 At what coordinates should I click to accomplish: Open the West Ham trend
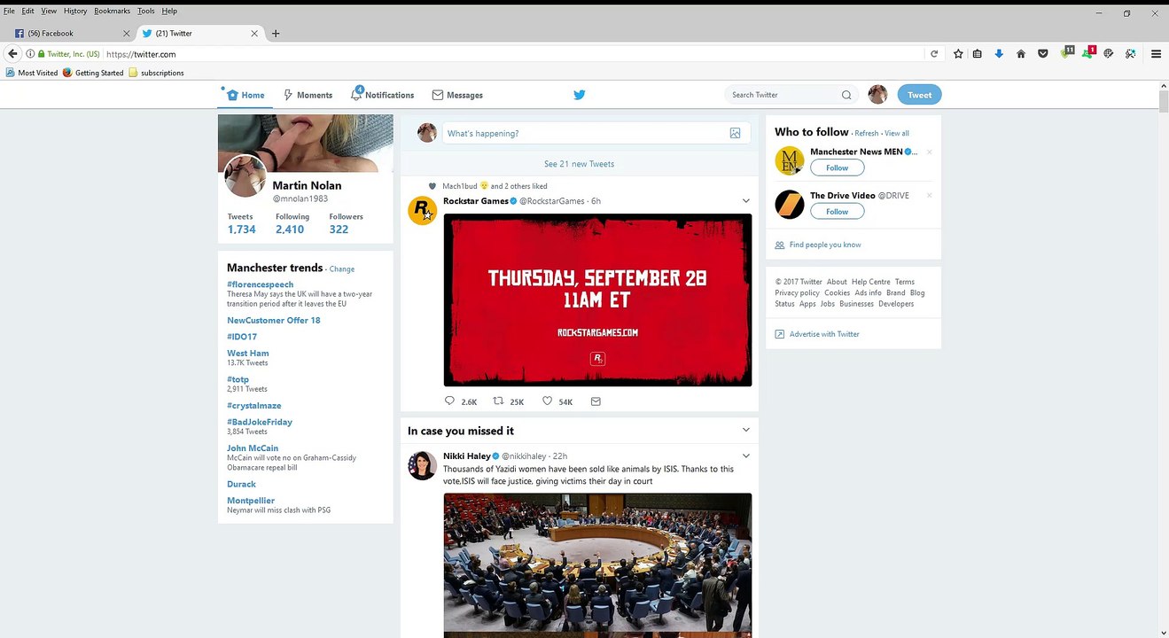[248, 353]
